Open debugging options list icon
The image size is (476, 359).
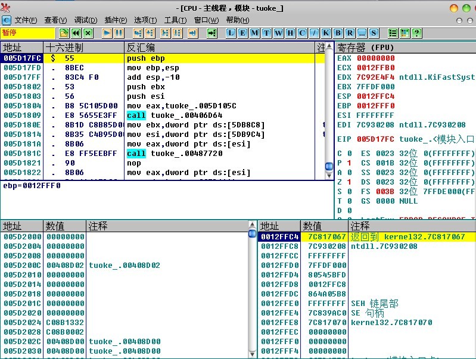(x=393, y=33)
